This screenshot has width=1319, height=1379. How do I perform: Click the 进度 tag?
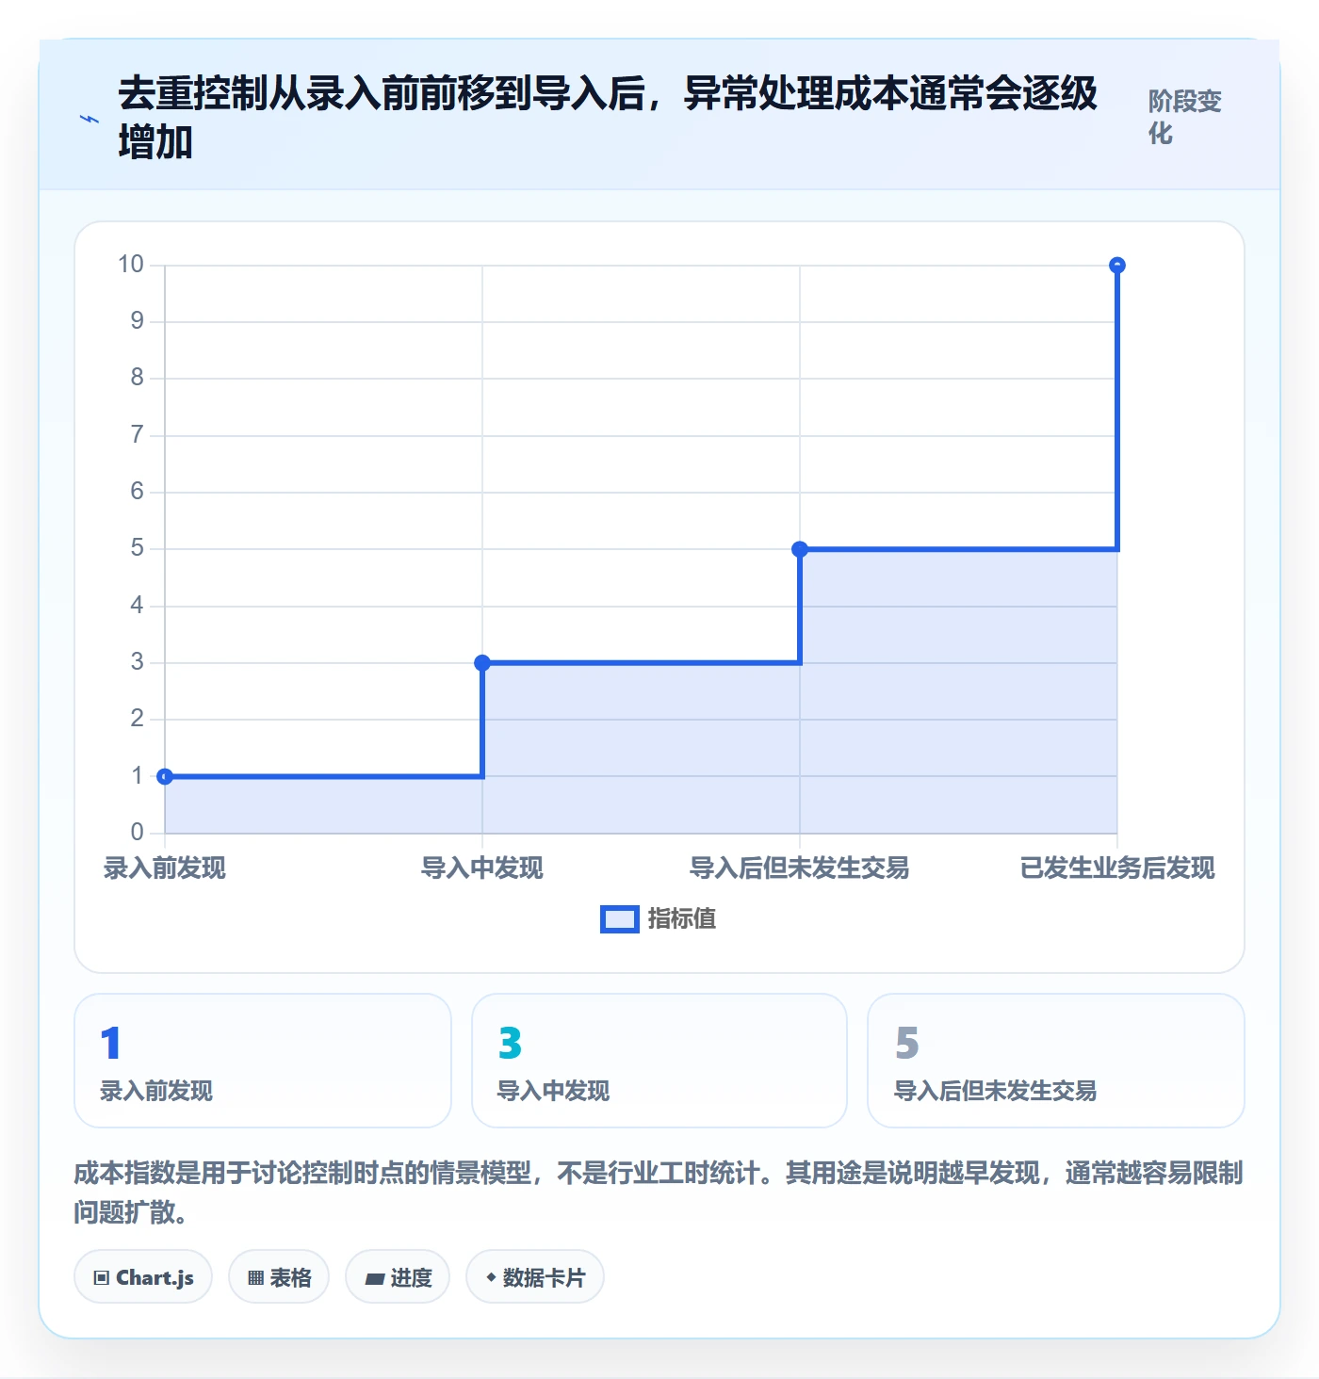(398, 1277)
